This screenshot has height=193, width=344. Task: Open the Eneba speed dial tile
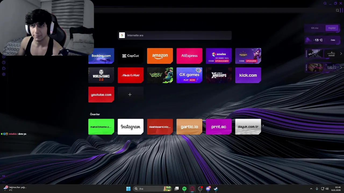pos(219,56)
